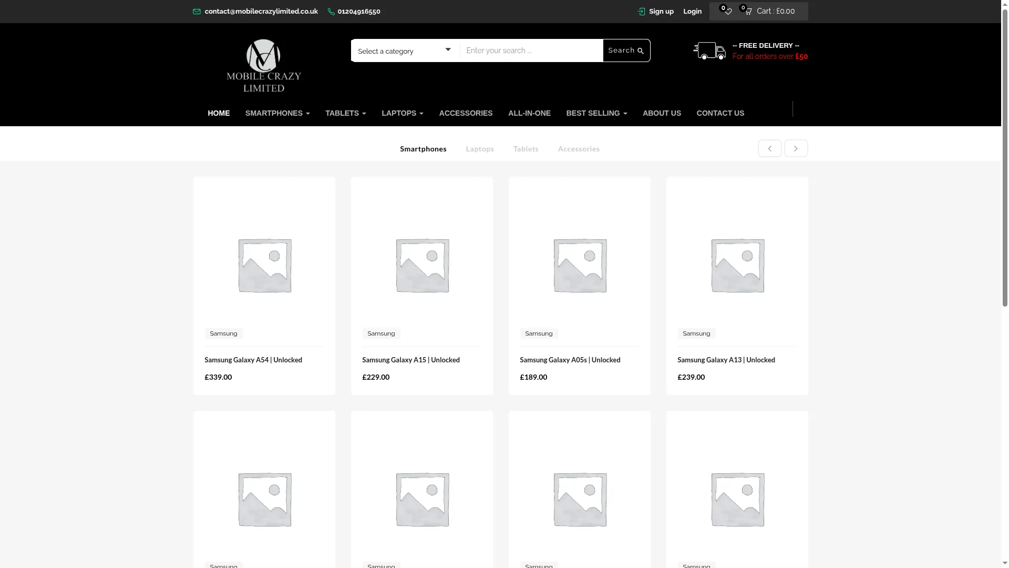Expand the LAPTOPS menu
The image size is (1009, 568).
[x=403, y=113]
